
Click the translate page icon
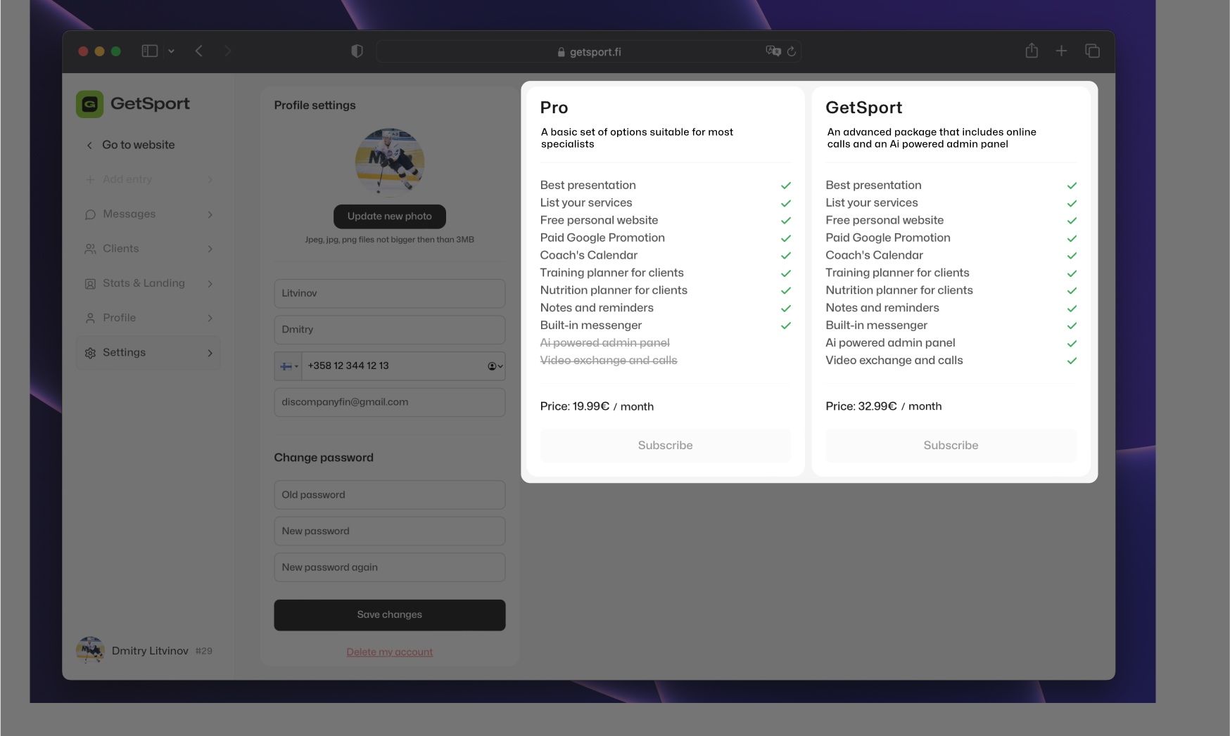pyautogui.click(x=773, y=51)
